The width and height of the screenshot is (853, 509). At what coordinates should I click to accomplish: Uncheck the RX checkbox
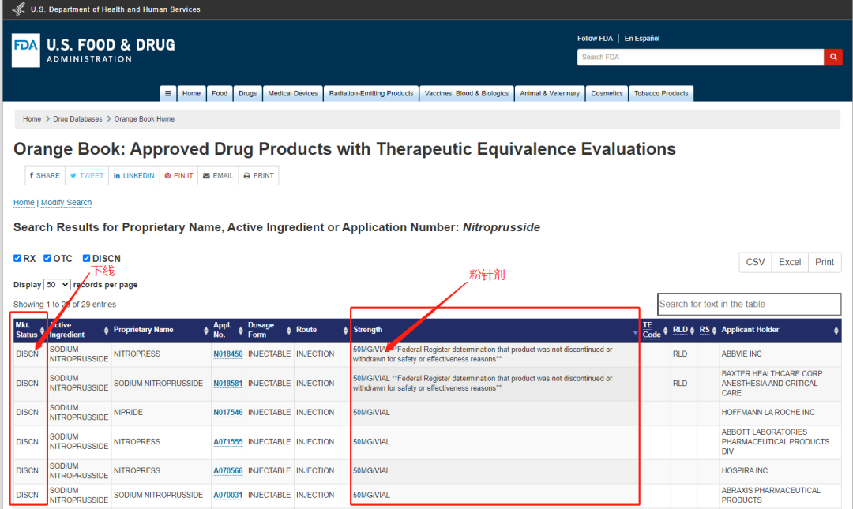(18, 258)
